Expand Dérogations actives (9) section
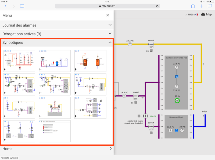Image resolution: width=215 pixels, height=160 pixels. tap(57, 34)
